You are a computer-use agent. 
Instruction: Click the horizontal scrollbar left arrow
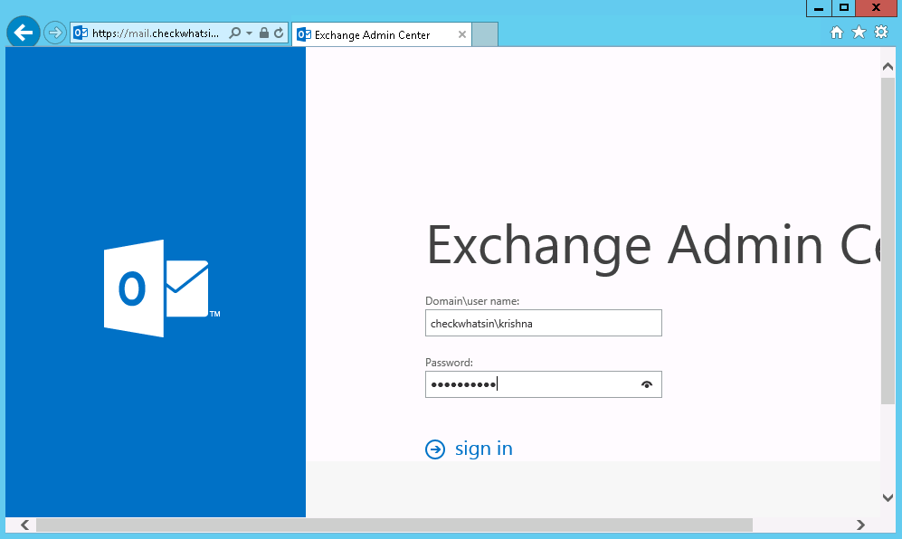24,525
